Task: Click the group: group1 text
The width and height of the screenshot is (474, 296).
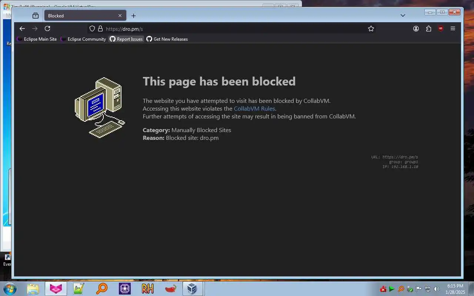Action: 403,162
